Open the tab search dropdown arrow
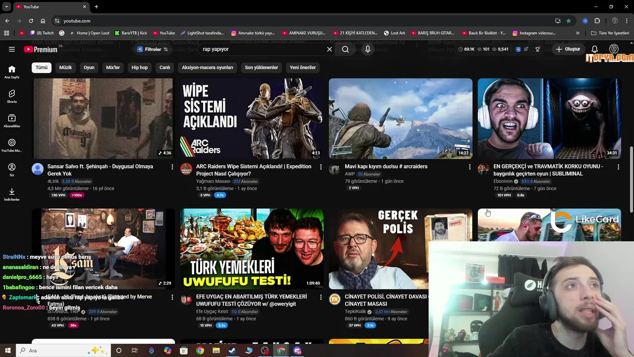This screenshot has height=357, width=634. (x=6, y=6)
